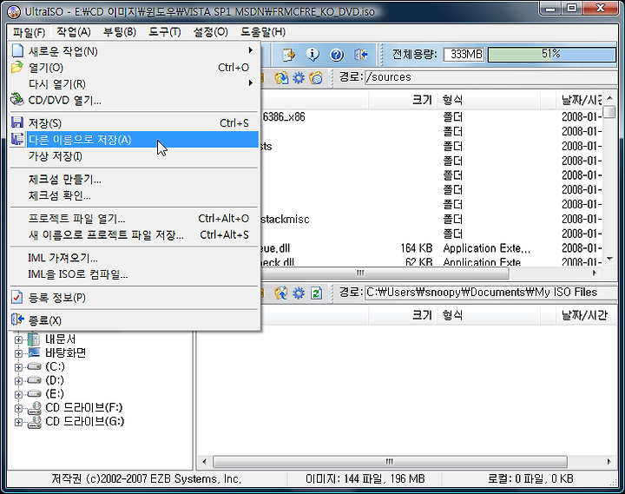Open the 부팅(B) menu
Screen dimensions: 625x494
[x=120, y=32]
